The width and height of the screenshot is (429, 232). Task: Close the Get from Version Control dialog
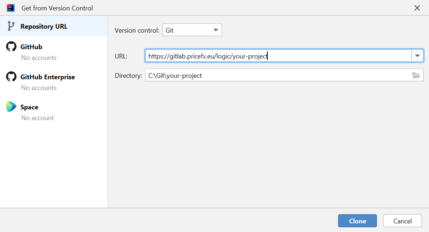417,8
